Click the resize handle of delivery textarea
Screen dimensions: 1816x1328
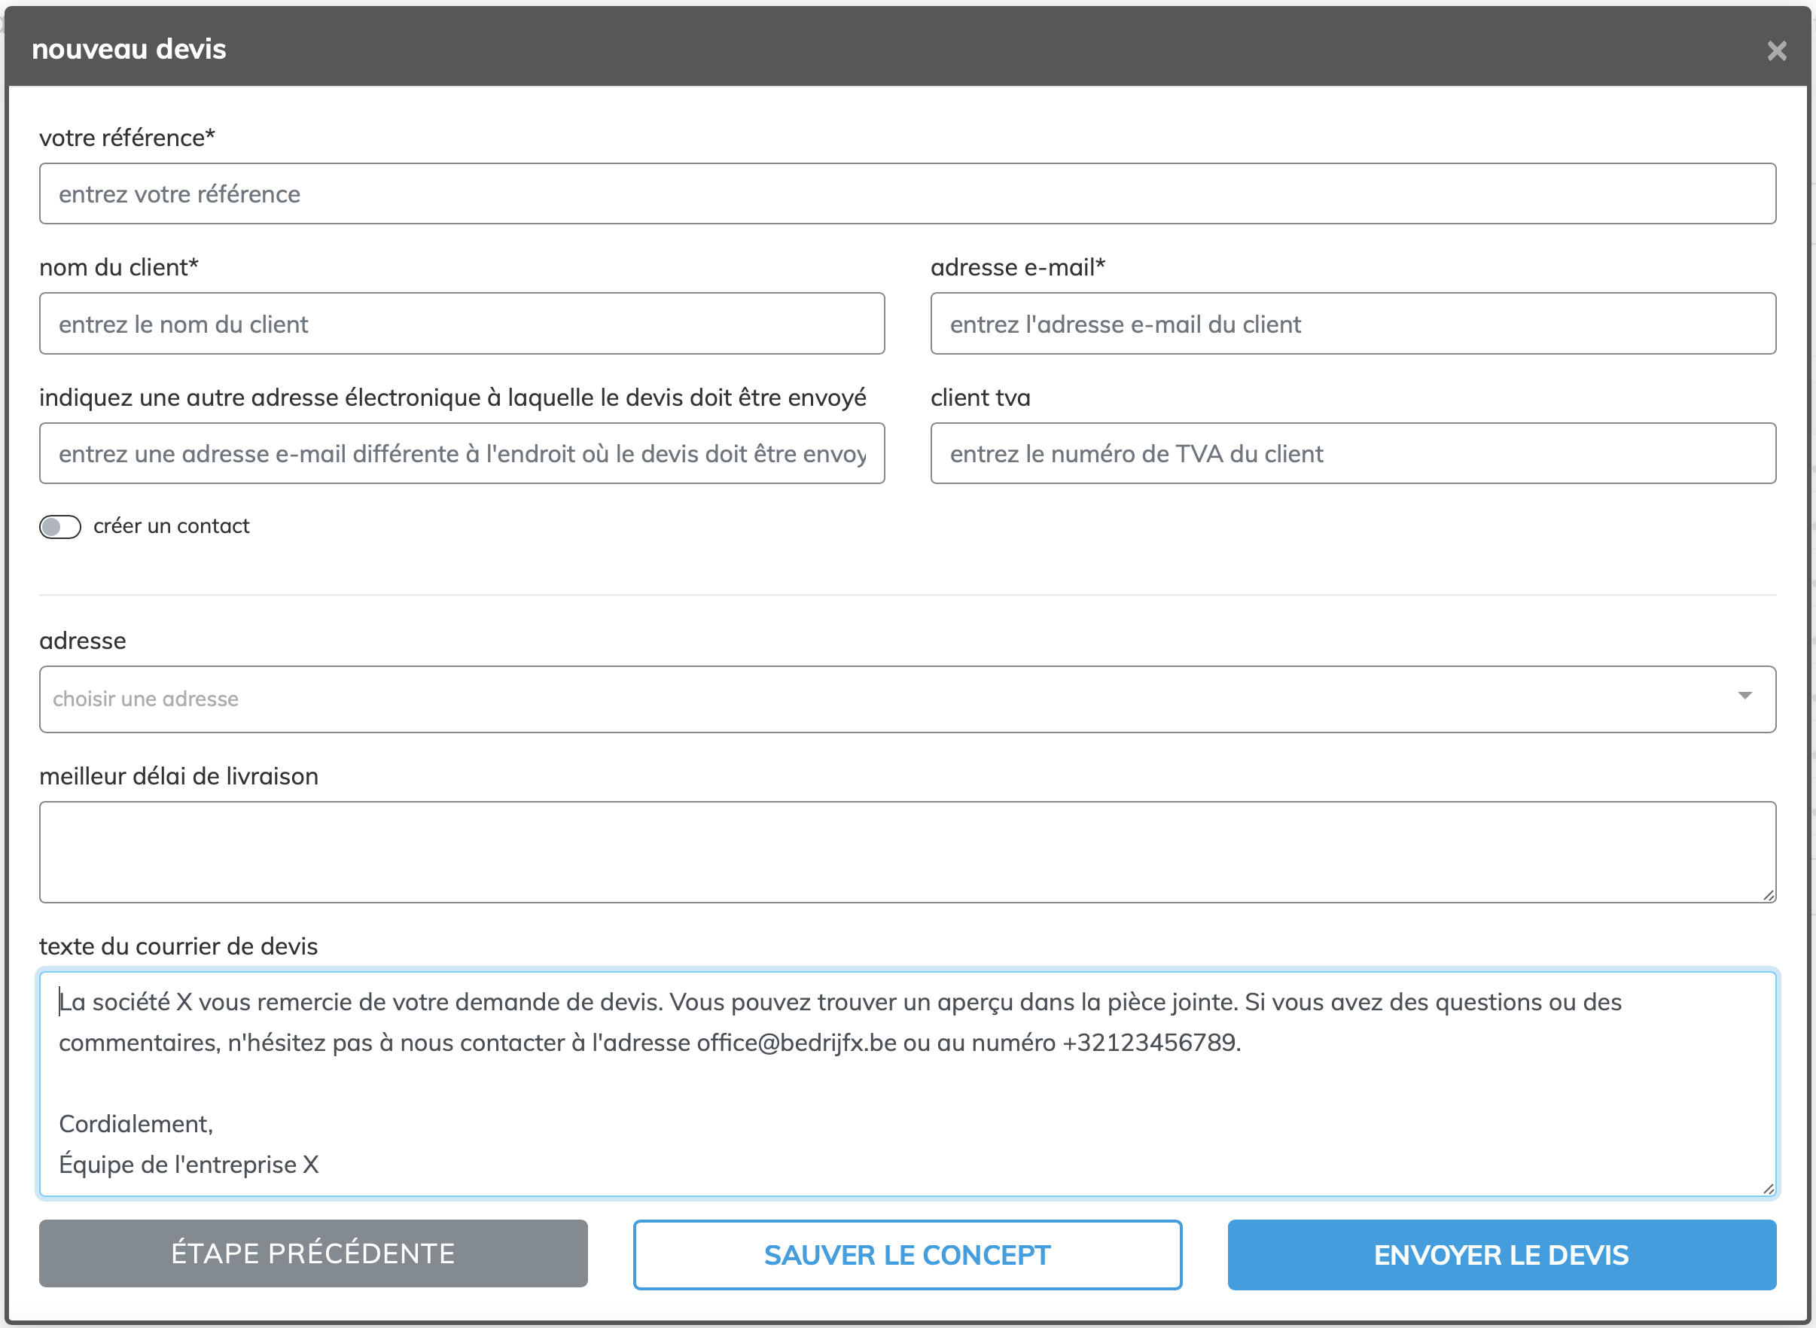point(1769,896)
